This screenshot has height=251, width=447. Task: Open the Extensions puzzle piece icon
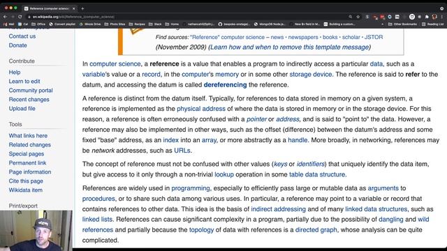427,17
